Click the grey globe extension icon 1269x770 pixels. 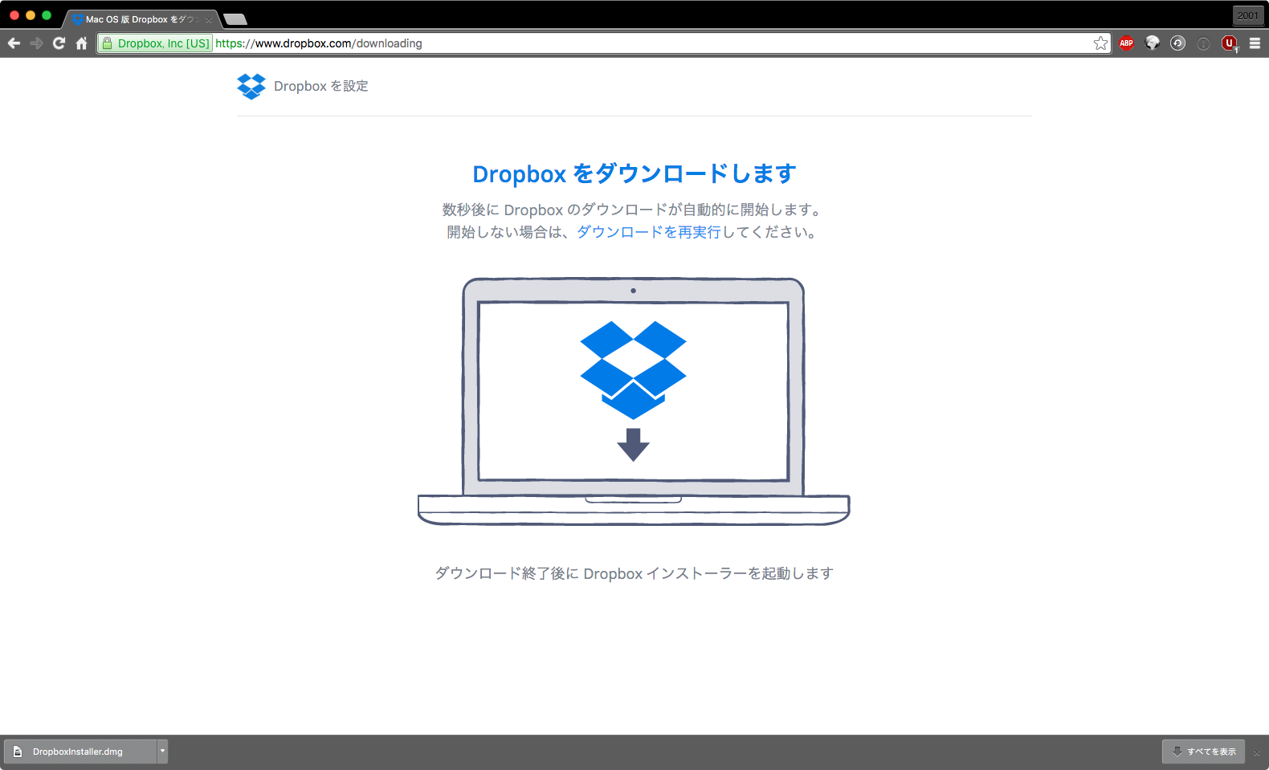pyautogui.click(x=1152, y=43)
